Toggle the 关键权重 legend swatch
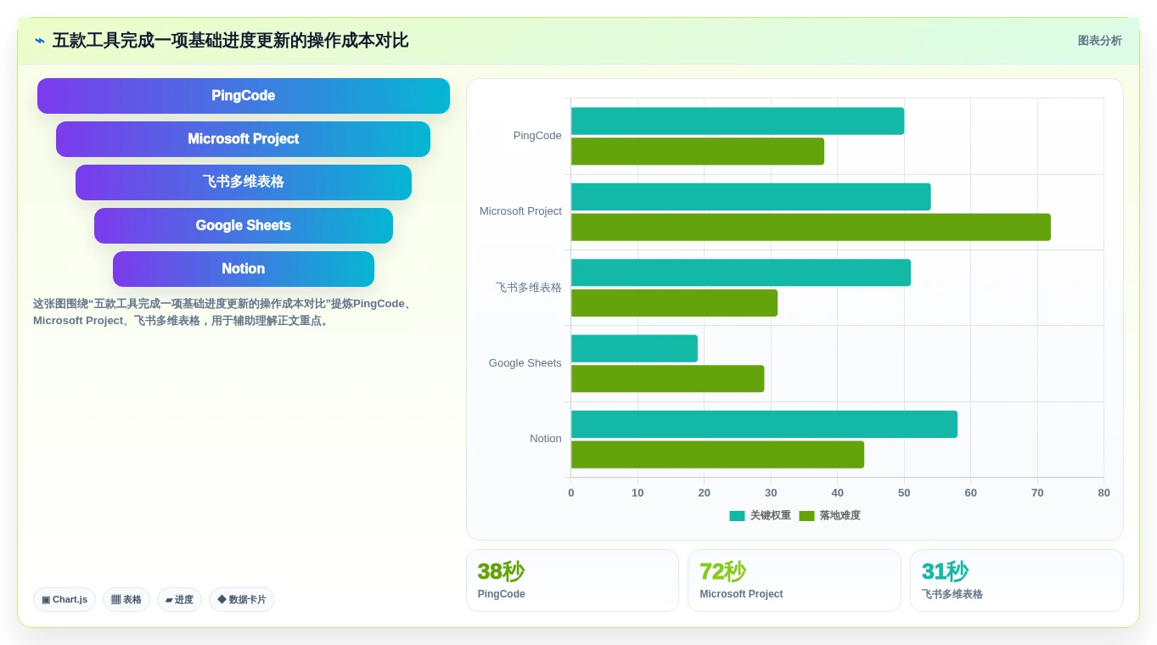 click(737, 516)
